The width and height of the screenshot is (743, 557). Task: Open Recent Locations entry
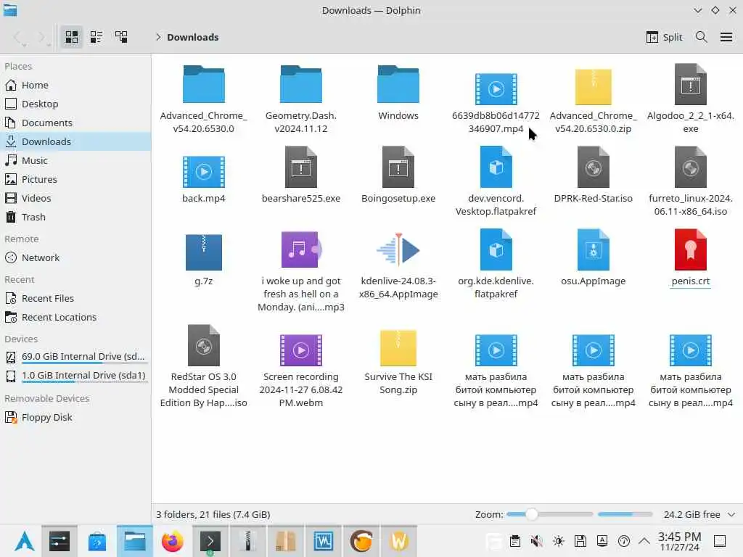(x=75, y=318)
